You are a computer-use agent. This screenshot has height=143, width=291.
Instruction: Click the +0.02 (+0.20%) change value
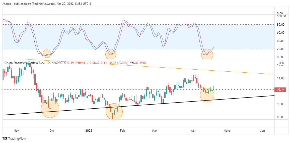118,63
